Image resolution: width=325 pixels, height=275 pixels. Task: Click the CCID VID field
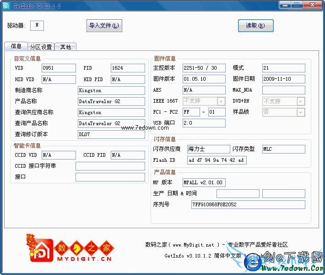point(59,155)
